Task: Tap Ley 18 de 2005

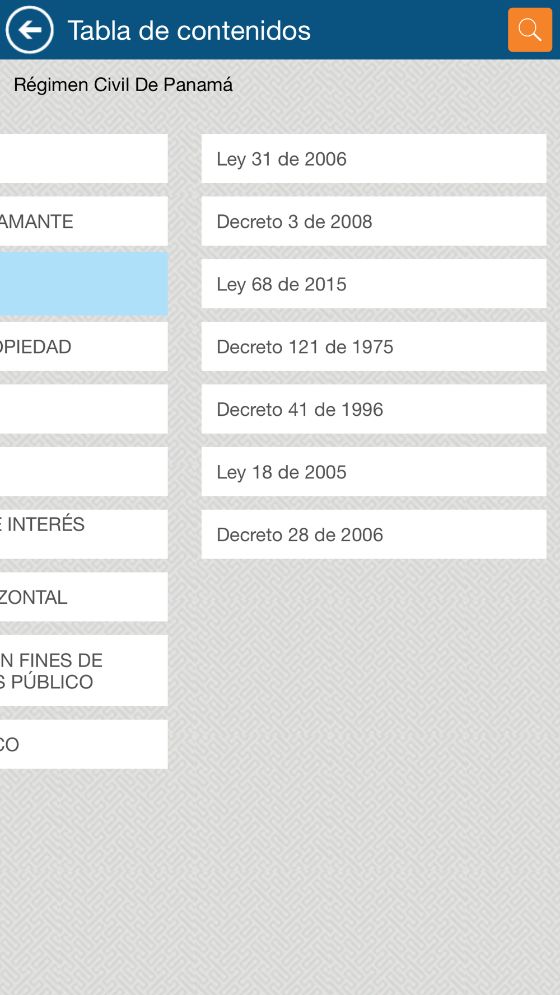Action: [x=374, y=472]
